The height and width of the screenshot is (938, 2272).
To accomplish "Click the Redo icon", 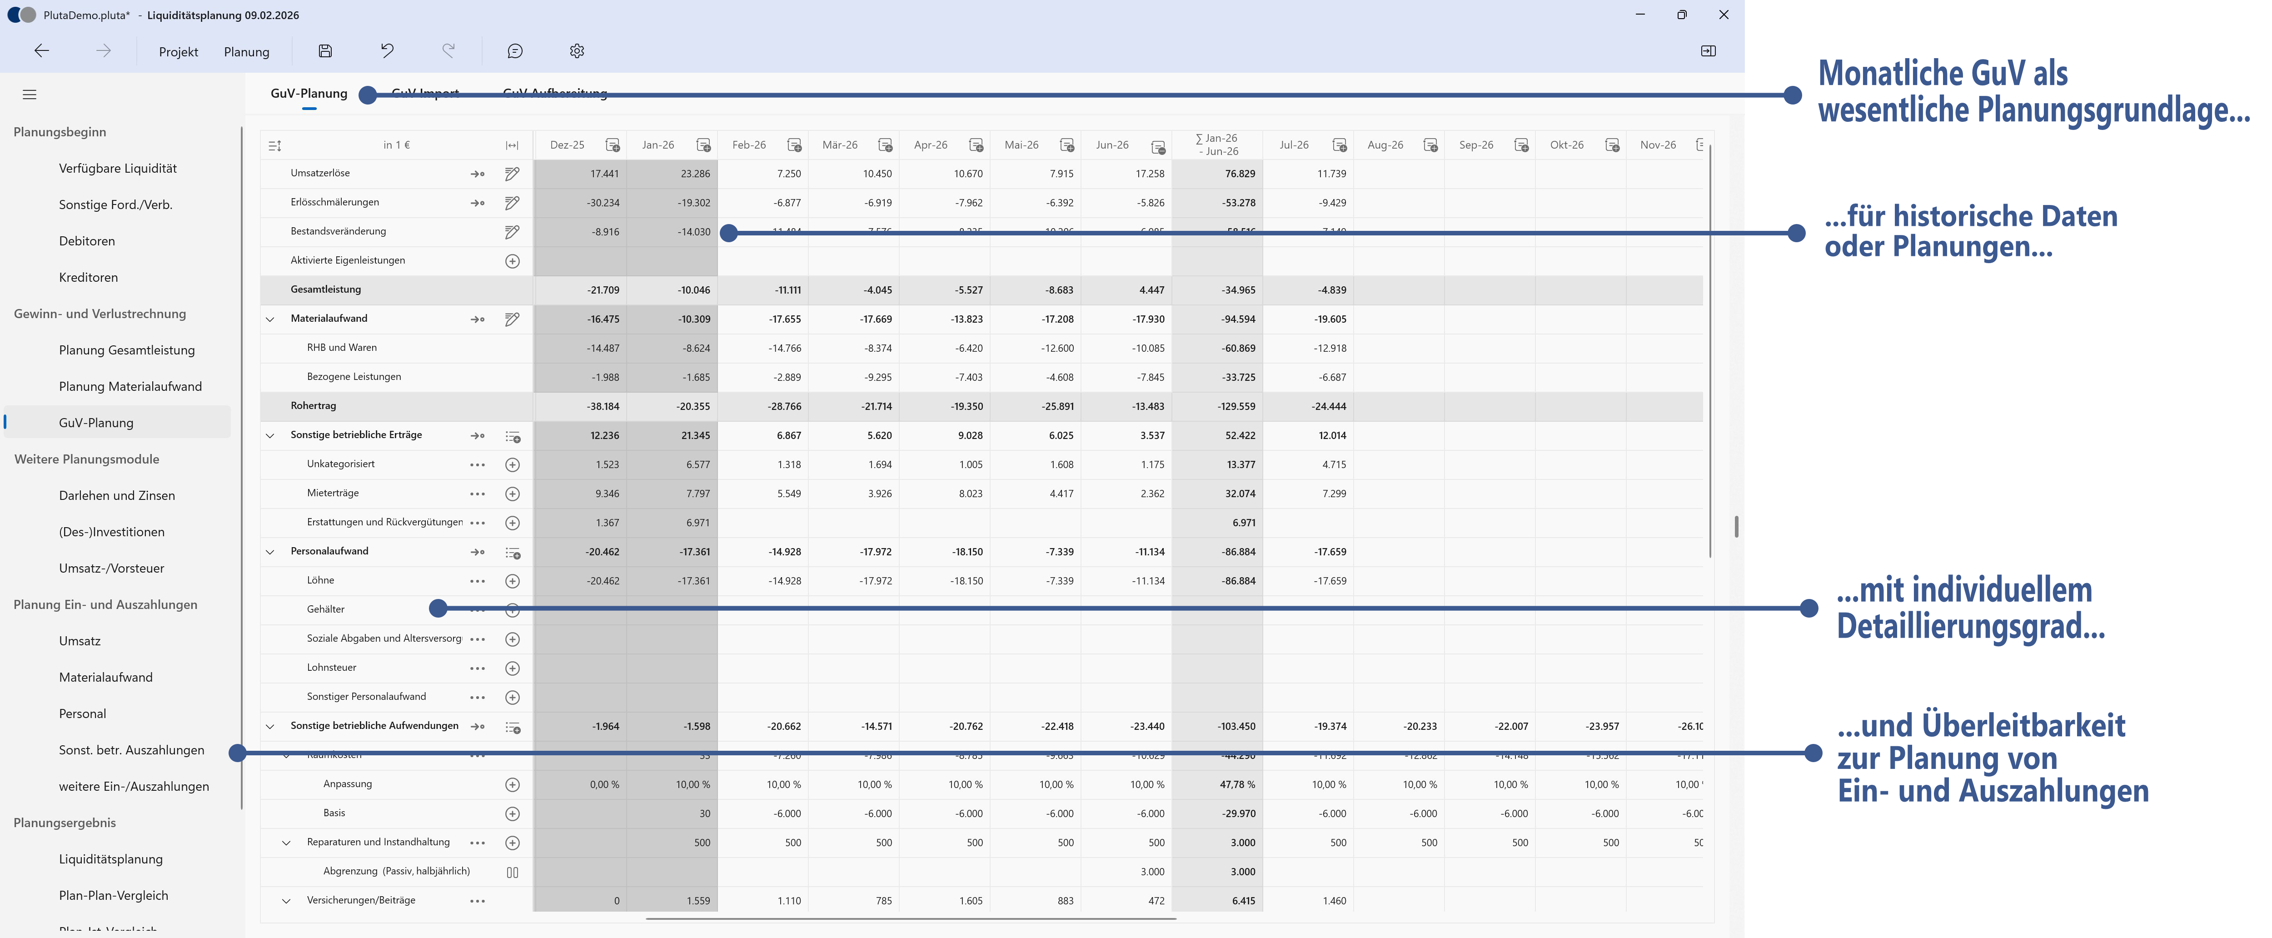I will 449,50.
